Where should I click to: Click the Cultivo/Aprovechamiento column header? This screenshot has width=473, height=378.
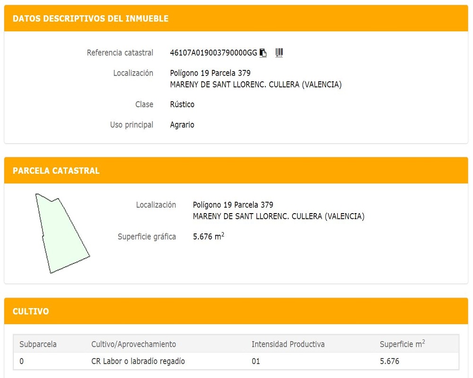click(x=133, y=344)
